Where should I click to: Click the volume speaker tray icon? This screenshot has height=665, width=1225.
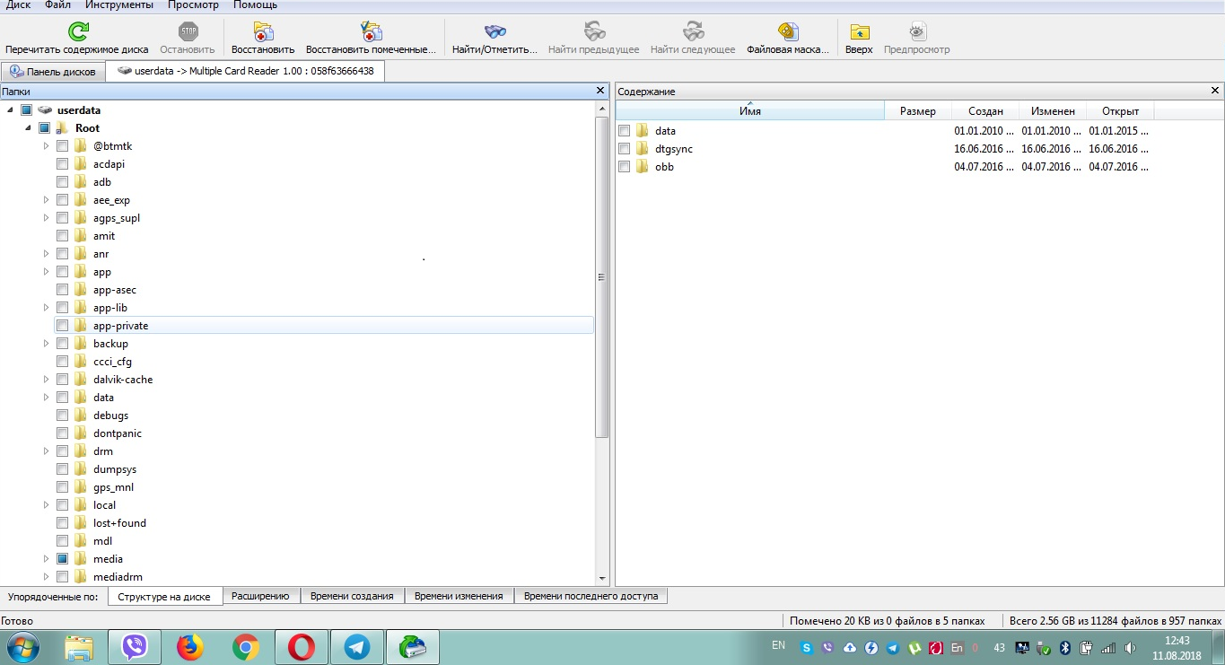[x=1130, y=648]
